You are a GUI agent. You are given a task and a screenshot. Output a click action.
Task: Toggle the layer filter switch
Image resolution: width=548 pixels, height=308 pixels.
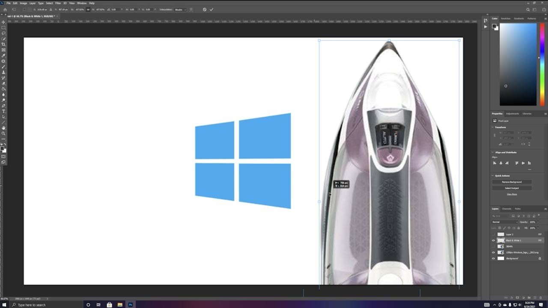pos(539,215)
